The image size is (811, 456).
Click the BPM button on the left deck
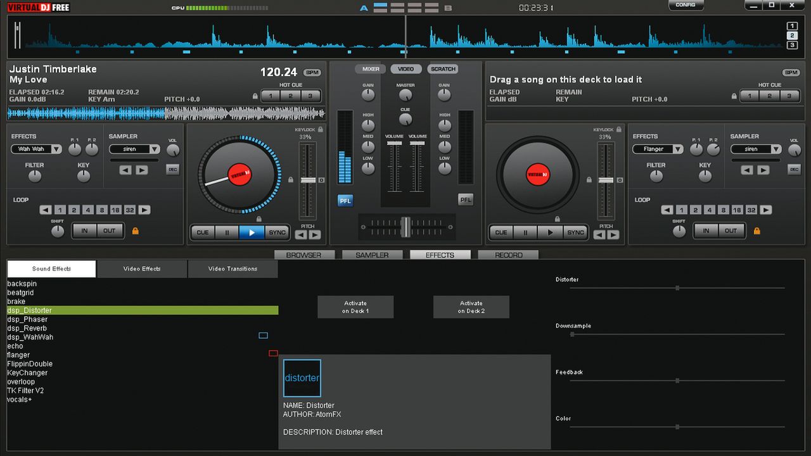click(x=312, y=72)
